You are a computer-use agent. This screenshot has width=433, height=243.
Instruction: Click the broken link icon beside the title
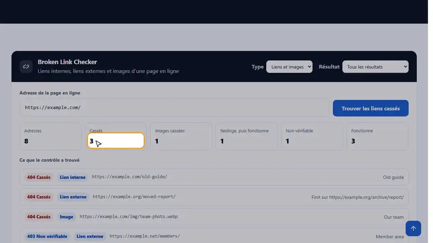coord(26,67)
